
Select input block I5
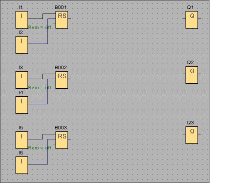pyautogui.click(x=21, y=140)
